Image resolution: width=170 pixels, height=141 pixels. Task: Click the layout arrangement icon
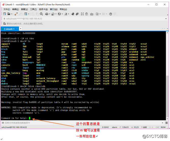click(103, 14)
